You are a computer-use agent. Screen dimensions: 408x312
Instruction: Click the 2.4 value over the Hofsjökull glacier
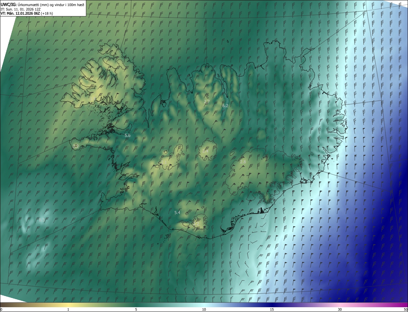205,151
